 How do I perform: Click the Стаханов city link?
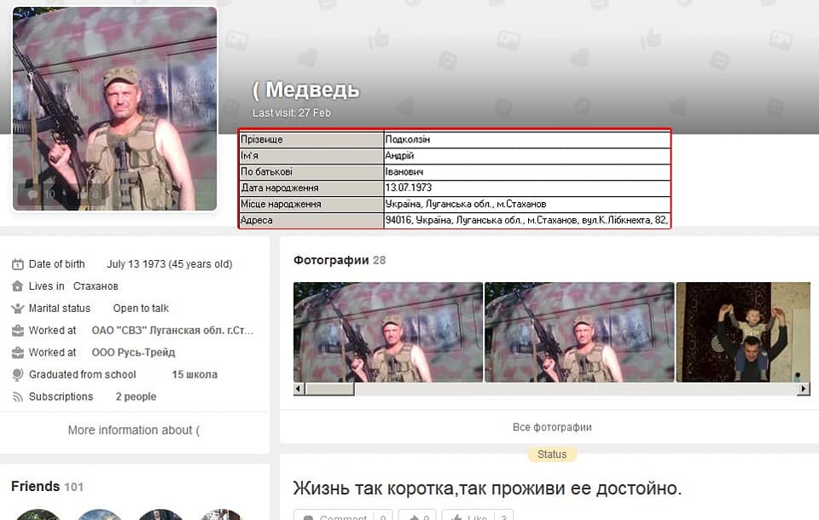pos(96,286)
